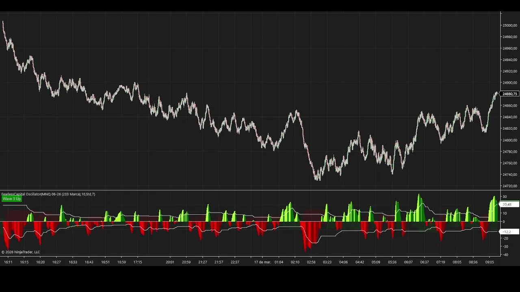
Task: Click the 24920,00 price axis label
Action: (x=510, y=71)
